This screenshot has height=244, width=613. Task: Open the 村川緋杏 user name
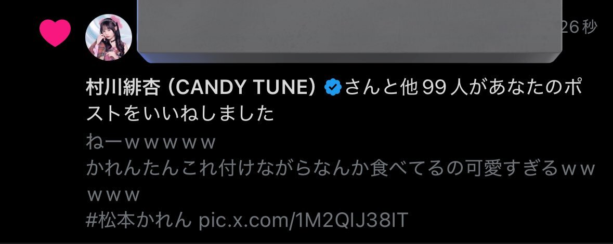123,88
